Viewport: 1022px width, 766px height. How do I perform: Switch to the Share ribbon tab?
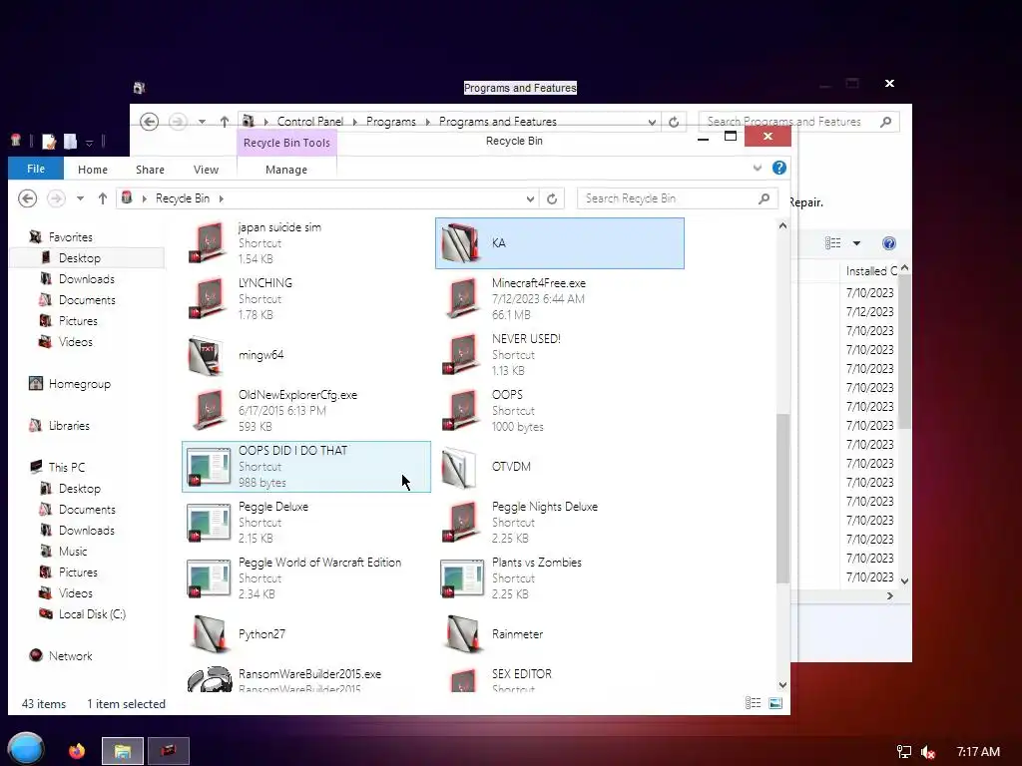[150, 170]
